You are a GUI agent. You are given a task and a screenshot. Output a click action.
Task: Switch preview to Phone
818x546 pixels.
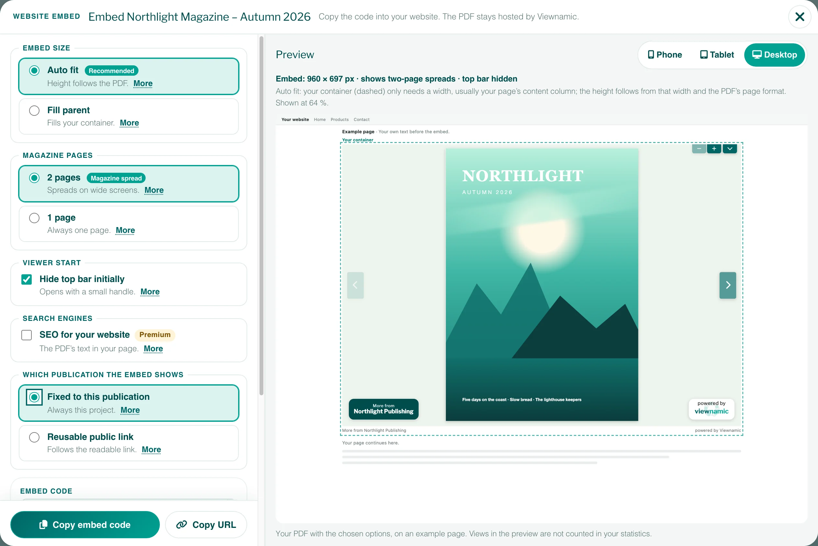[665, 55]
